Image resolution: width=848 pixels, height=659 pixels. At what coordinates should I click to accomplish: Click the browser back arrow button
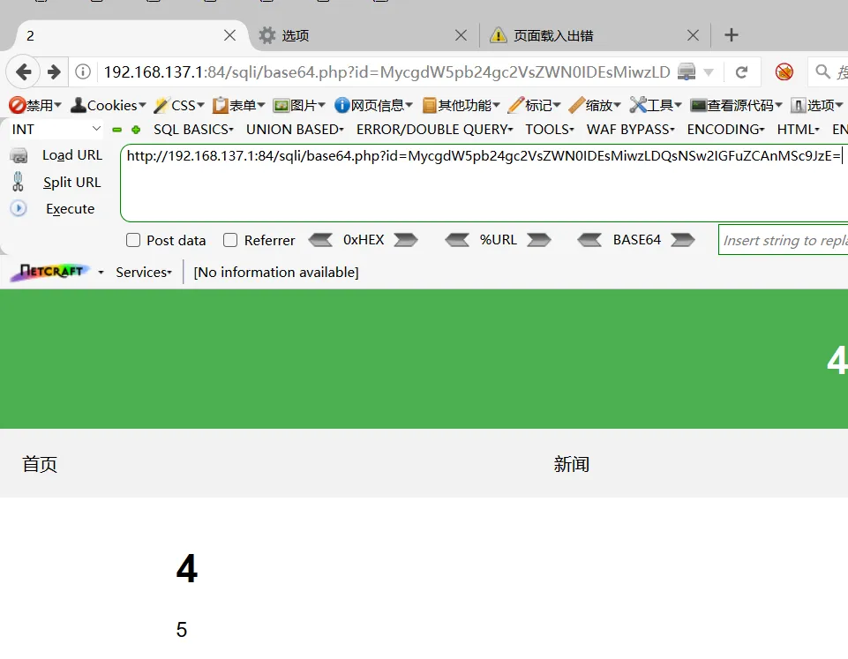24,72
